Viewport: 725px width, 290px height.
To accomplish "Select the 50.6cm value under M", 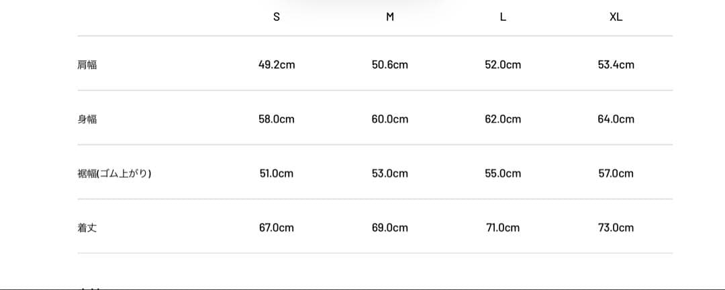I will pyautogui.click(x=390, y=65).
